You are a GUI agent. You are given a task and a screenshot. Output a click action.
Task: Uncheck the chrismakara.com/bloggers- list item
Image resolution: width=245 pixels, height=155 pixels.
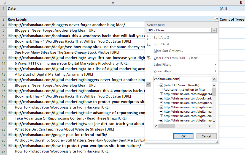pos(161,94)
